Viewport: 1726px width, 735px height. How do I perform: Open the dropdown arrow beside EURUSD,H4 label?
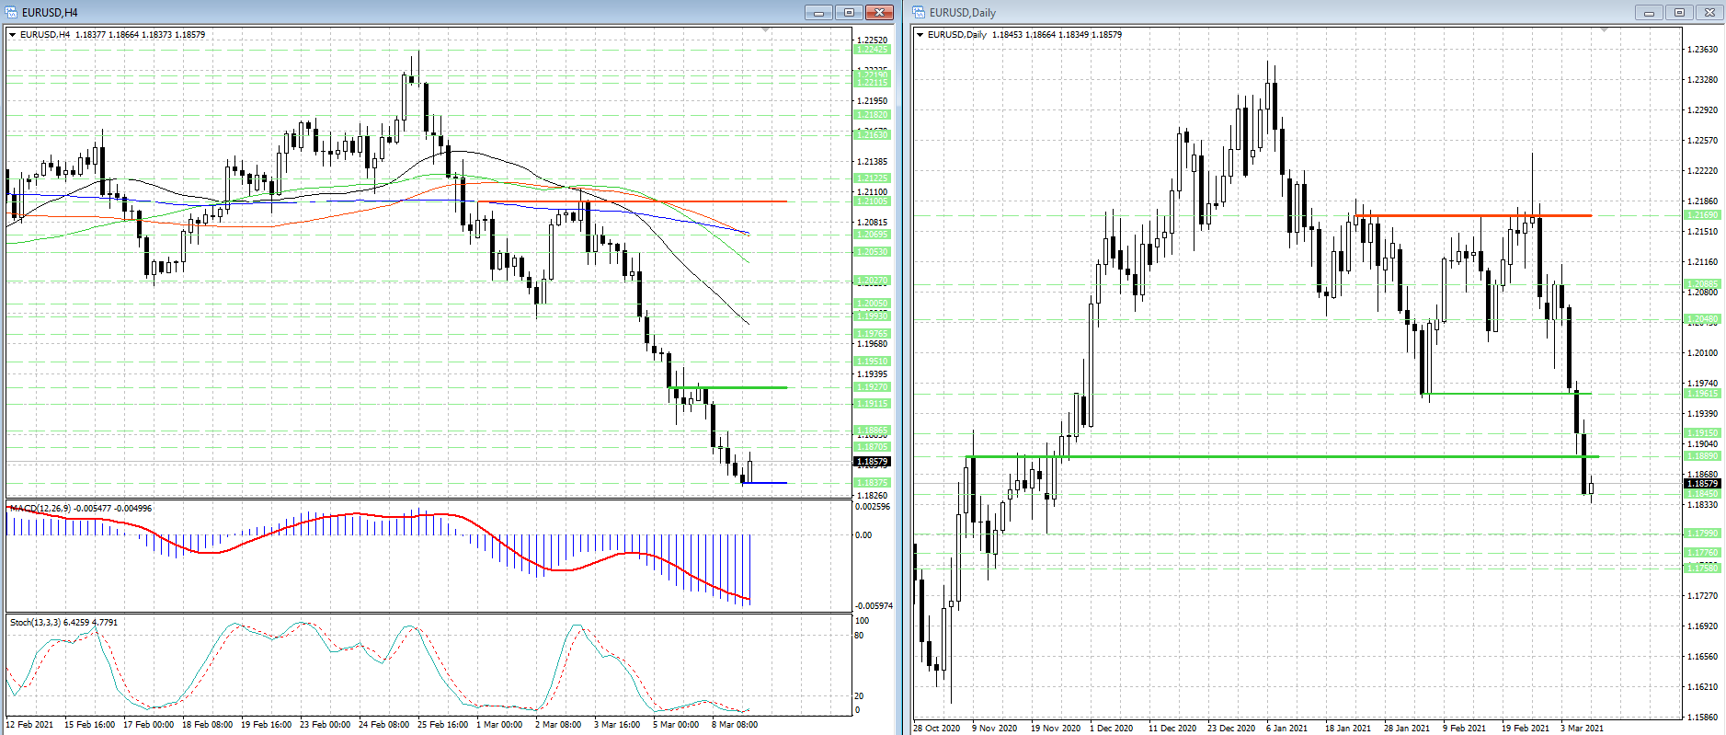13,35
